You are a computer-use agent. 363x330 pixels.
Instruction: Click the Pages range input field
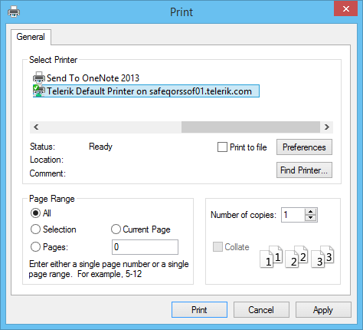(x=145, y=247)
